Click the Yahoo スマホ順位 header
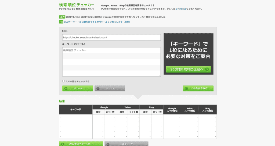275x146 pixels. (x=190, y=110)
